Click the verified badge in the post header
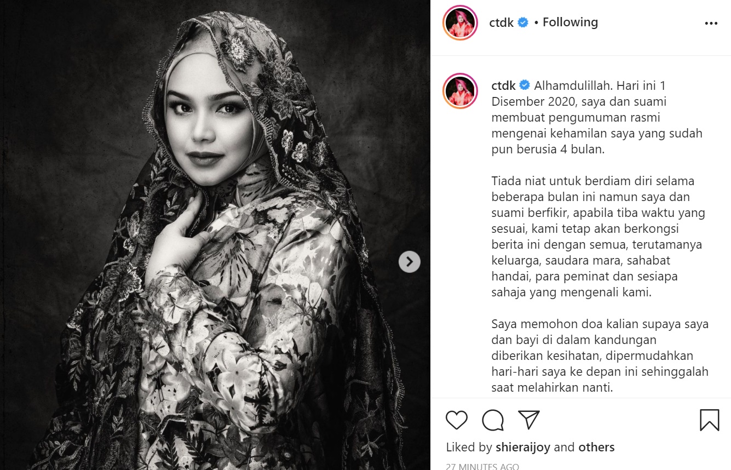The width and height of the screenshot is (731, 470). point(523,22)
